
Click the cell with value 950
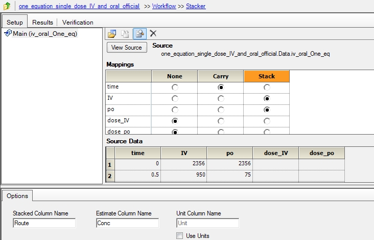click(183, 176)
